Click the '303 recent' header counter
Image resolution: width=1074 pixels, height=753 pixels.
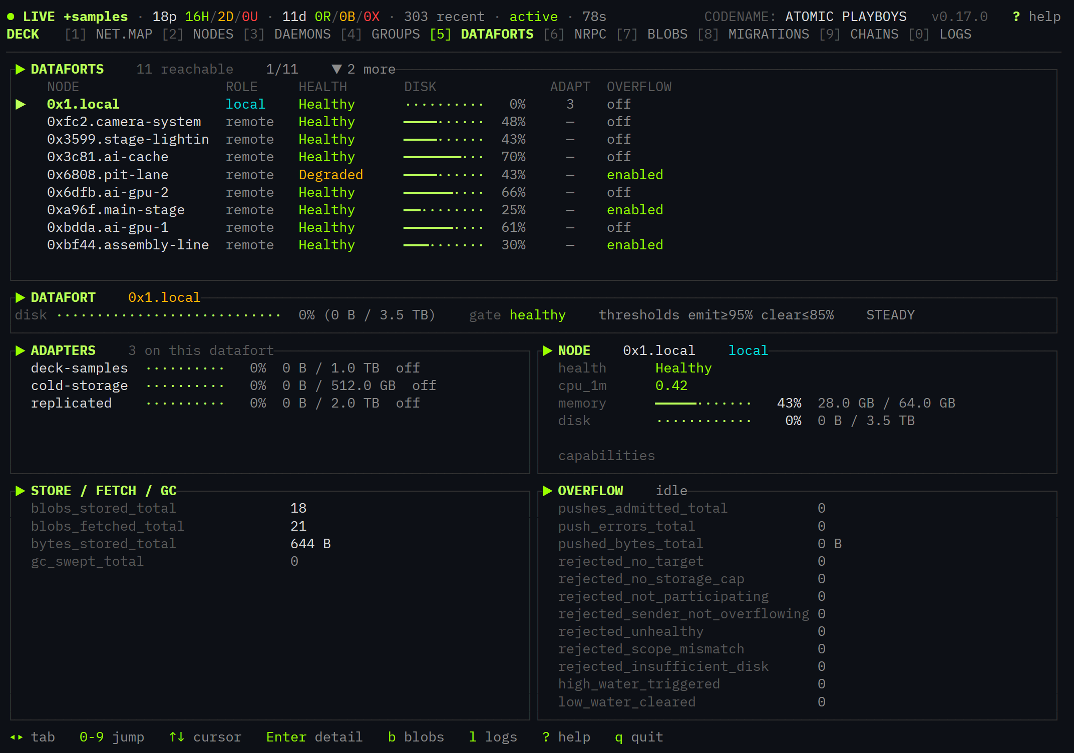444,17
